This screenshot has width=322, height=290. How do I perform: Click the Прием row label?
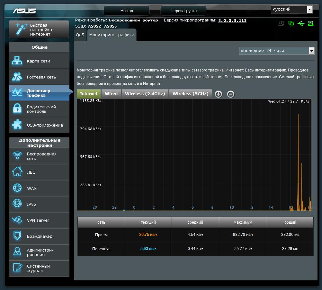tap(101, 235)
